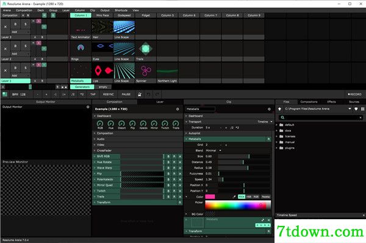
Task: Toggle solo S on Layer 3
Action: click(x=26, y=24)
